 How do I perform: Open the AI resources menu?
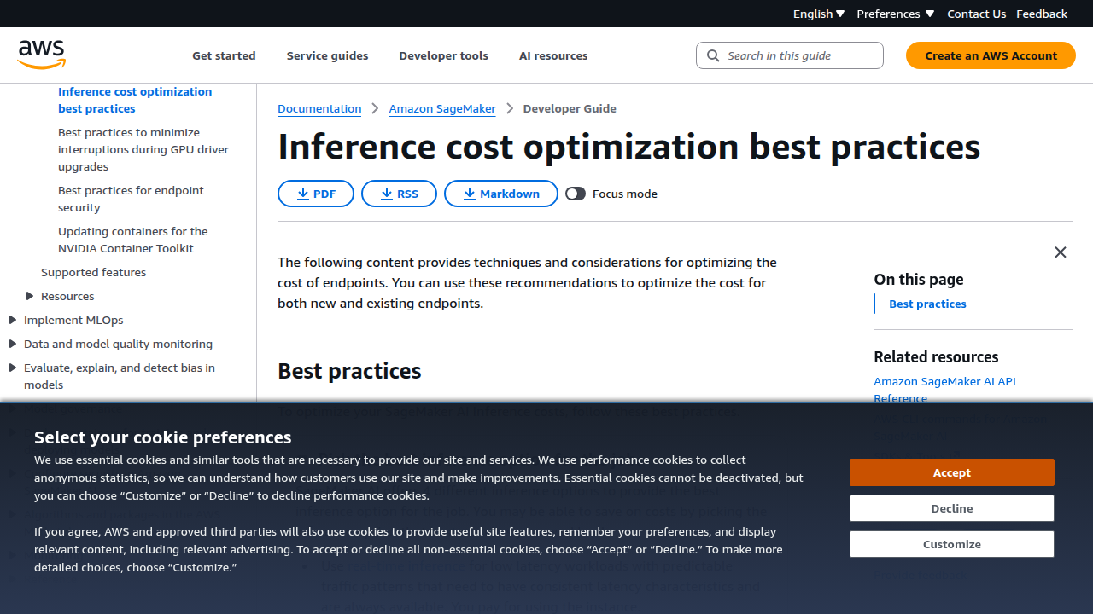coord(553,55)
